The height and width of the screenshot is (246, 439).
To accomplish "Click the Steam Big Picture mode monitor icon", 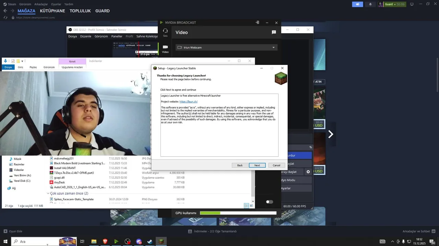I will (x=412, y=4).
